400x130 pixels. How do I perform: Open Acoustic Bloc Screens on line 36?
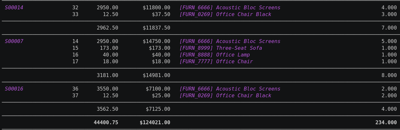tap(230, 89)
